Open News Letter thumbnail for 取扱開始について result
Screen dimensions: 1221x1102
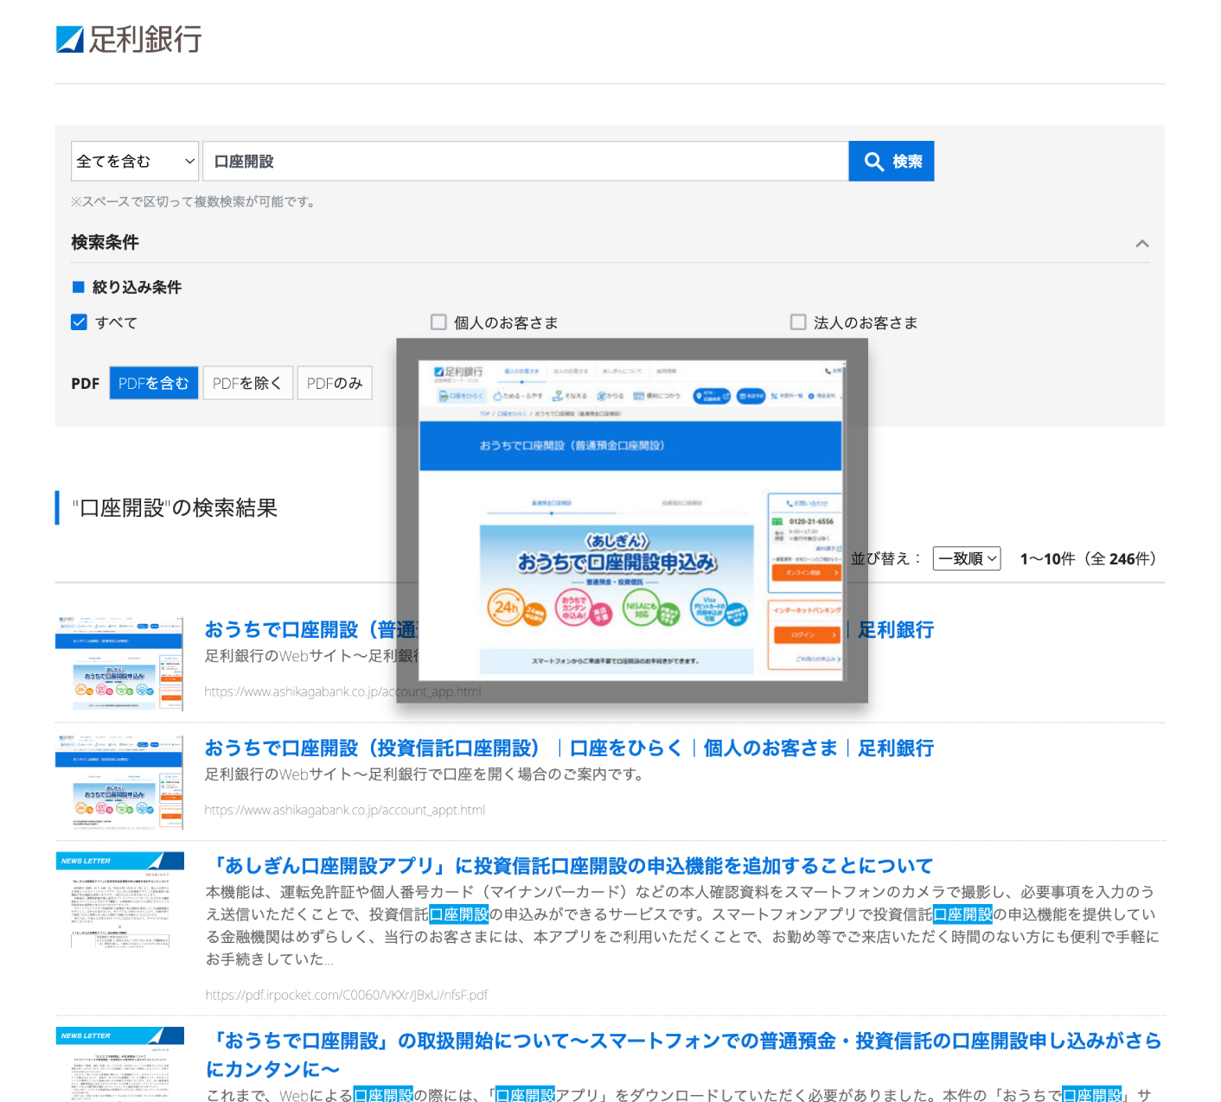(120, 1064)
